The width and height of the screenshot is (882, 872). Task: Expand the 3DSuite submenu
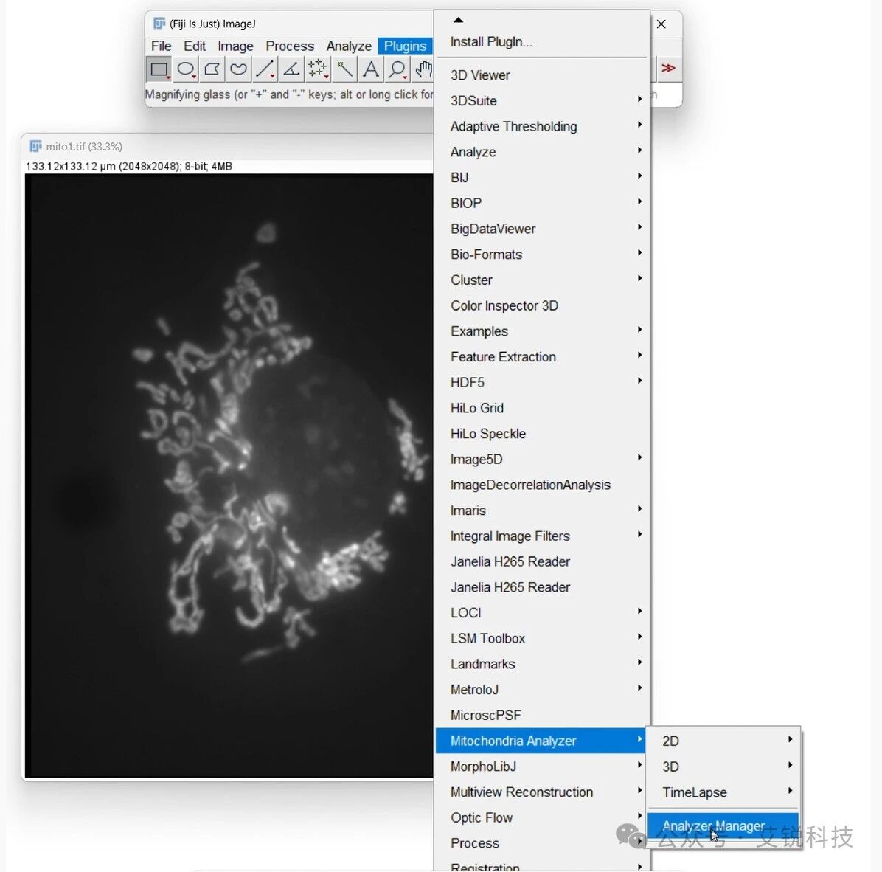(x=542, y=101)
